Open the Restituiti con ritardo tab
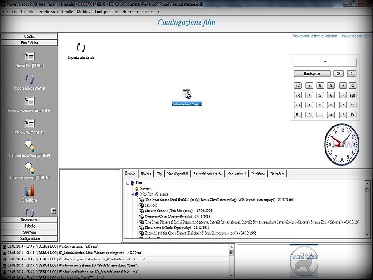 pos(207,174)
